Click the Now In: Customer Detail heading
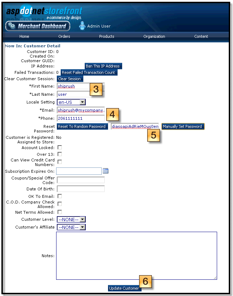The image size is (233, 296). point(32,46)
